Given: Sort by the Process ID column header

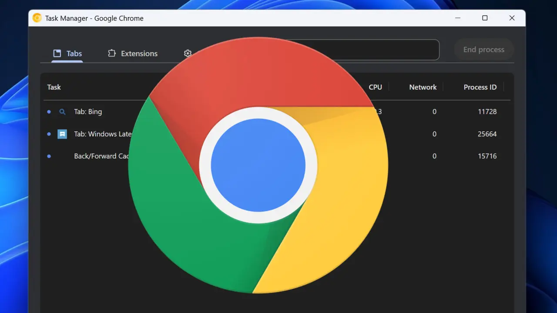Looking at the screenshot, I should [480, 87].
